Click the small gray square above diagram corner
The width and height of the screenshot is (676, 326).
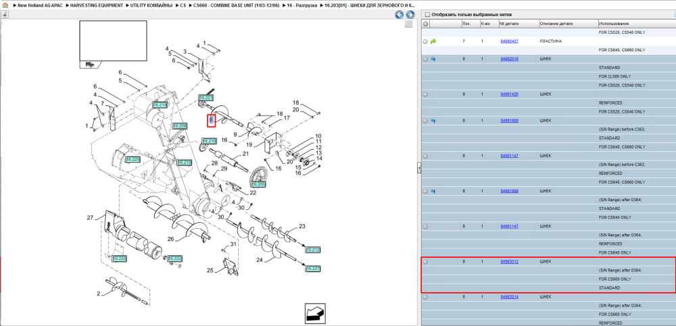(x=408, y=24)
